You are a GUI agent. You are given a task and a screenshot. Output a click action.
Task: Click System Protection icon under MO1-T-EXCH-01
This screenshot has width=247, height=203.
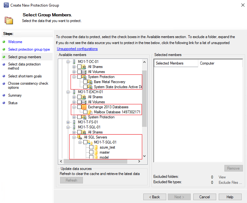tap(84, 117)
